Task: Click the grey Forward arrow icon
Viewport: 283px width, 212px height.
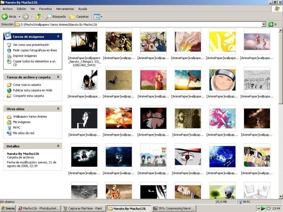Action: (x=25, y=17)
